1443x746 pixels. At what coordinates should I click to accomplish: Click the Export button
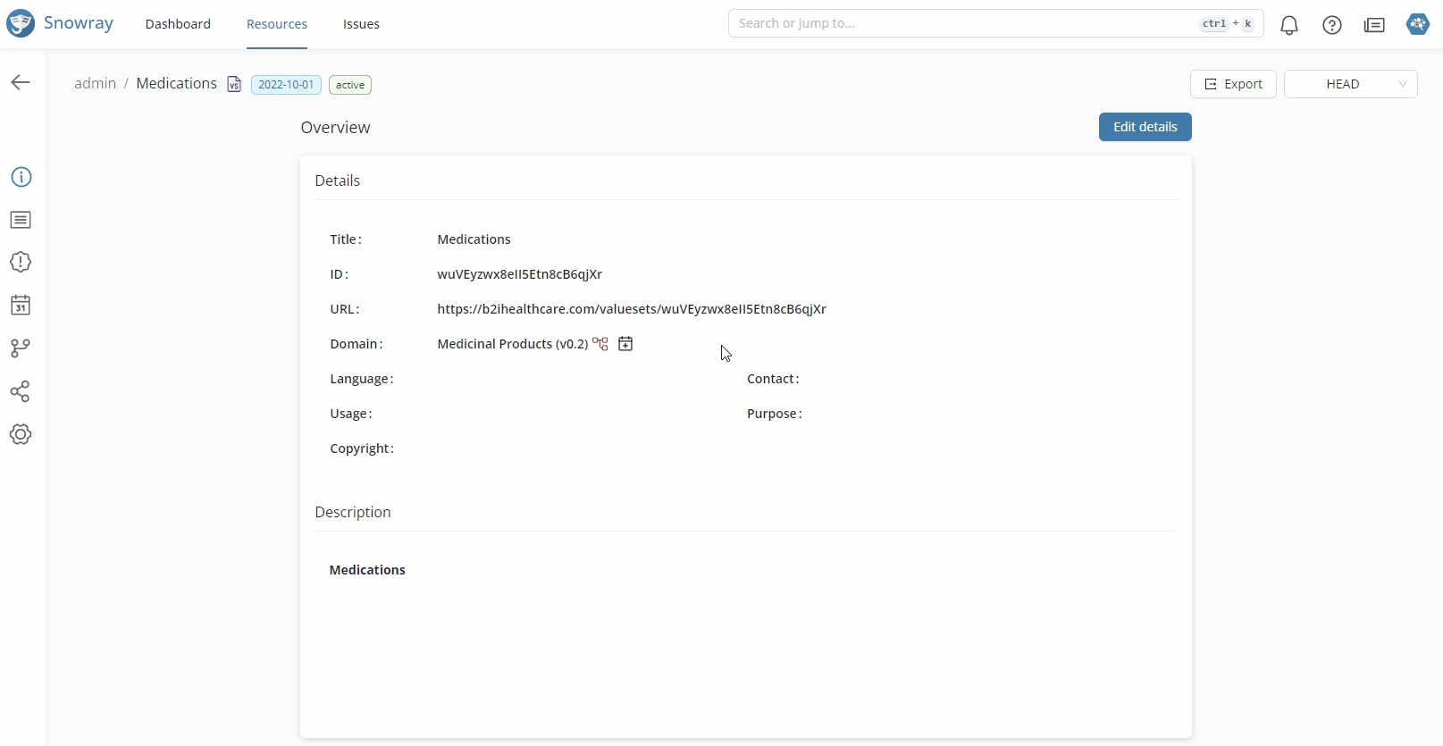click(1233, 84)
